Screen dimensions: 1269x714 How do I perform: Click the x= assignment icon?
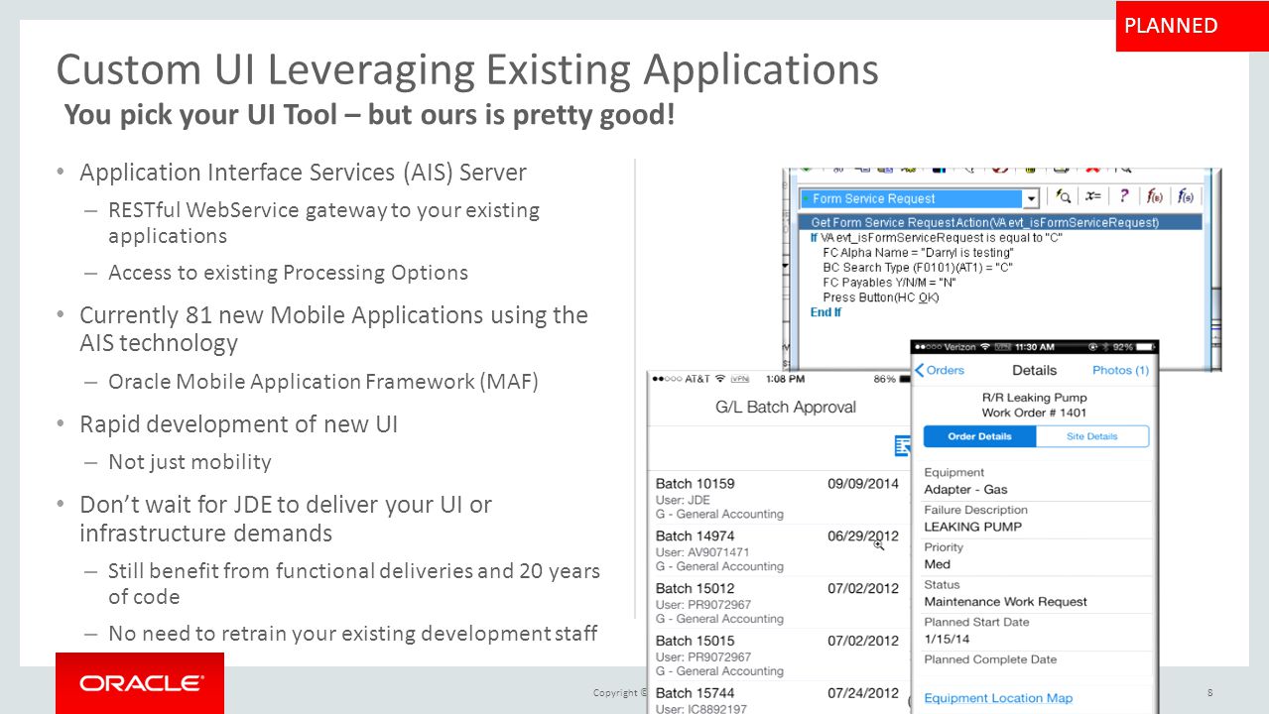1092,196
